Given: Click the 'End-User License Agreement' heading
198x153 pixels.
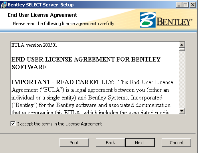Looking at the screenshot, I should (x=42, y=15).
